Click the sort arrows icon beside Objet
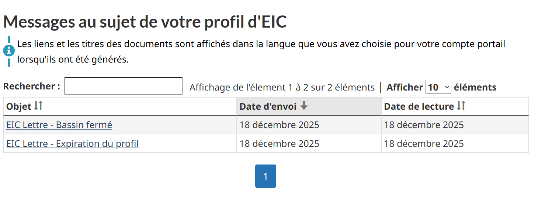Screen dimensions: 545x198 coord(38,106)
